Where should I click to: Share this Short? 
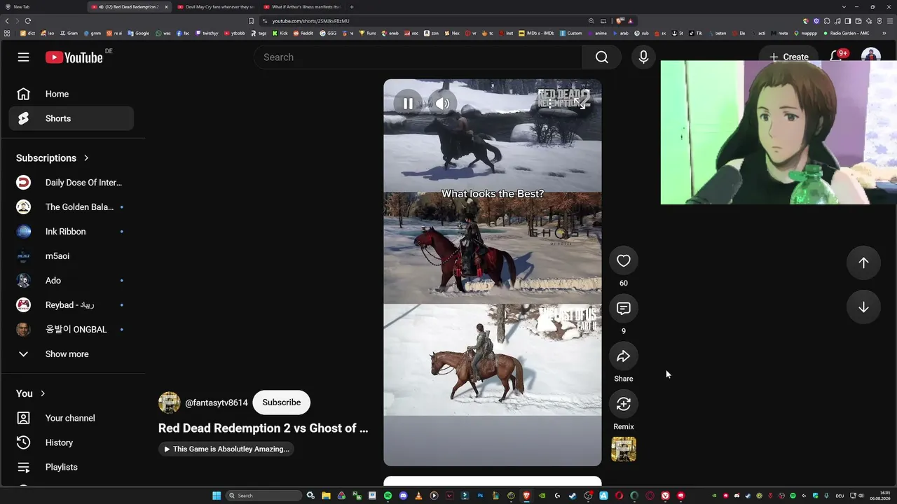[624, 356]
